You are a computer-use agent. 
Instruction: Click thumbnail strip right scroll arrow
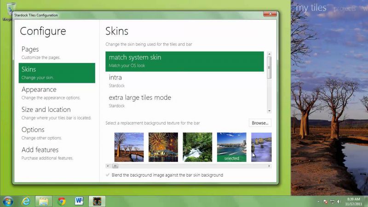click(269, 166)
